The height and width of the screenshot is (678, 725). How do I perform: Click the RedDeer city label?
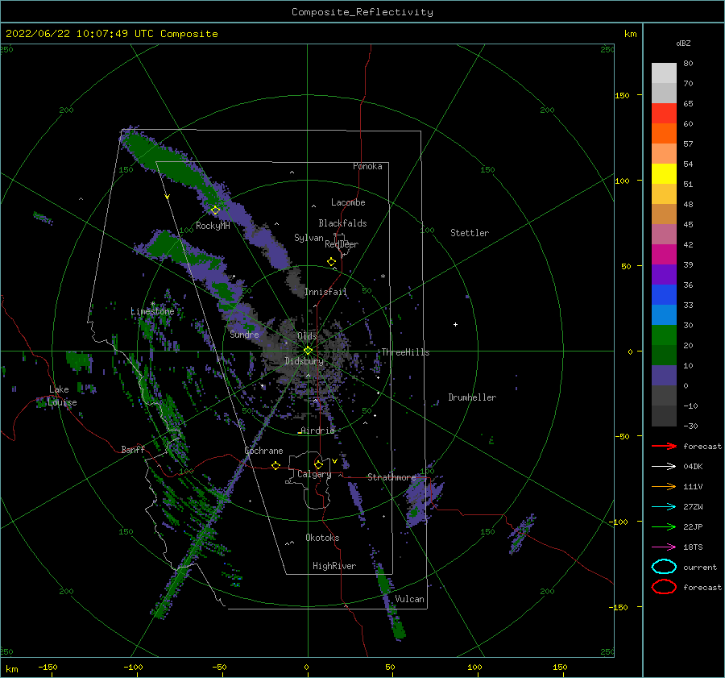[342, 244]
